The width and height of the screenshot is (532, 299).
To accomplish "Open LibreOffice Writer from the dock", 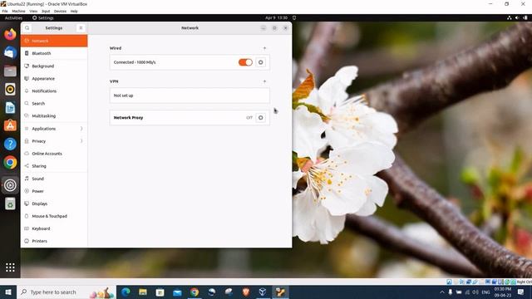I will pos(10,107).
